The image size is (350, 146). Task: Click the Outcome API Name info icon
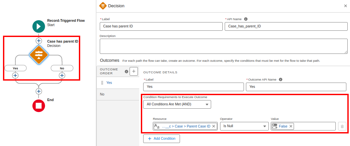coord(280,80)
